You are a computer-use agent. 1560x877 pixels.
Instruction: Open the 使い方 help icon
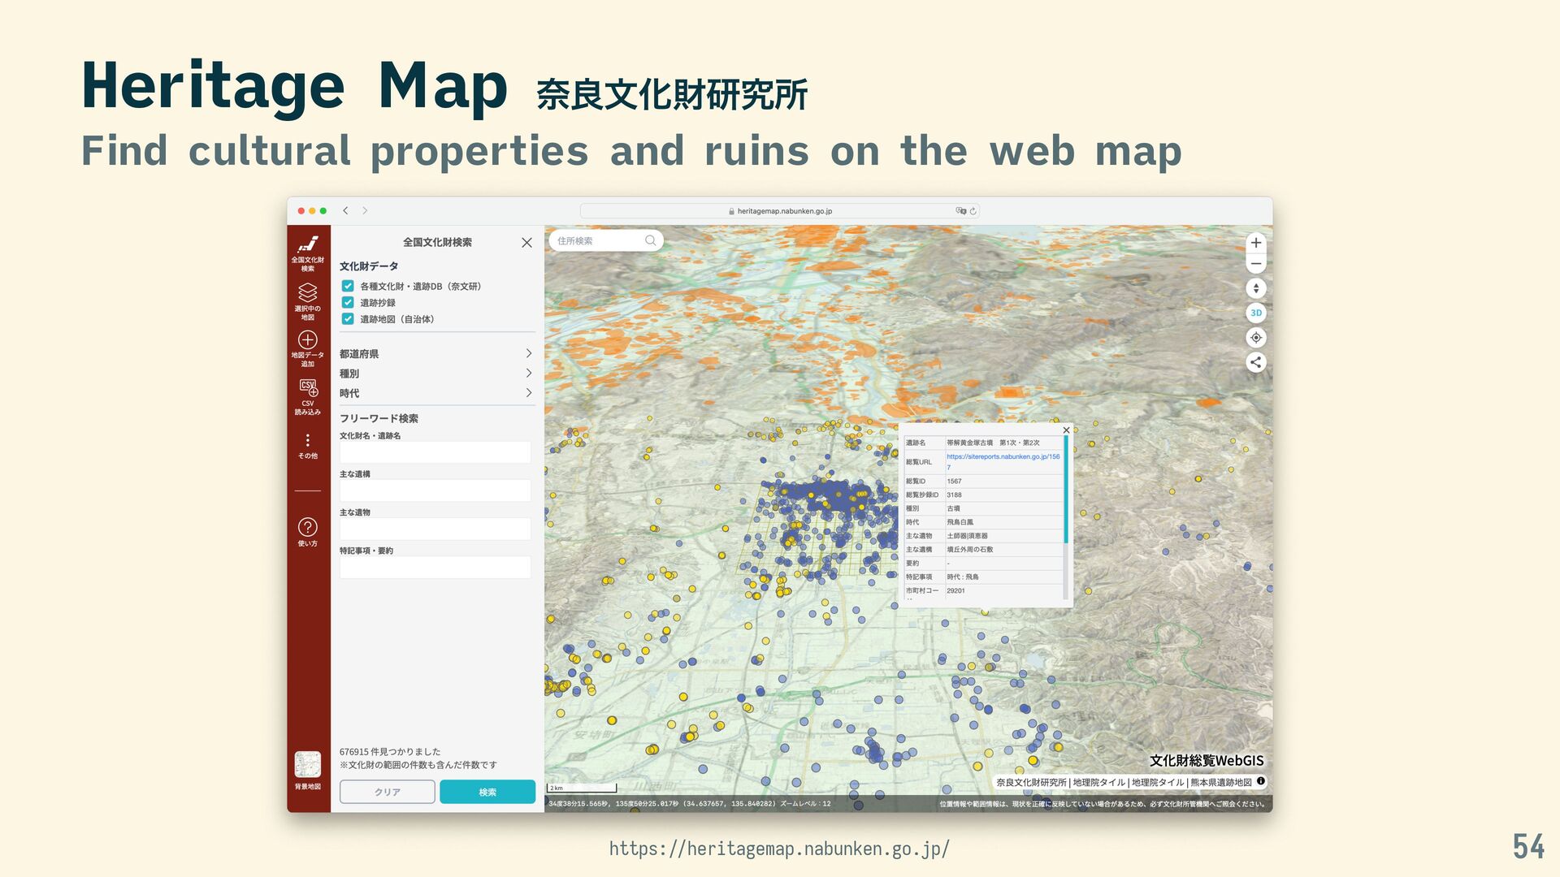point(308,528)
